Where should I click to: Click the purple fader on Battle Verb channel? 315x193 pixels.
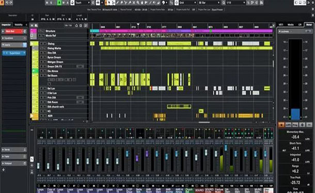click(x=137, y=158)
